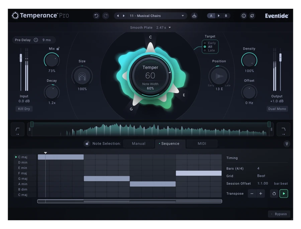This screenshot has width=301, height=229.
Task: Click the Position knob
Action: point(219,76)
